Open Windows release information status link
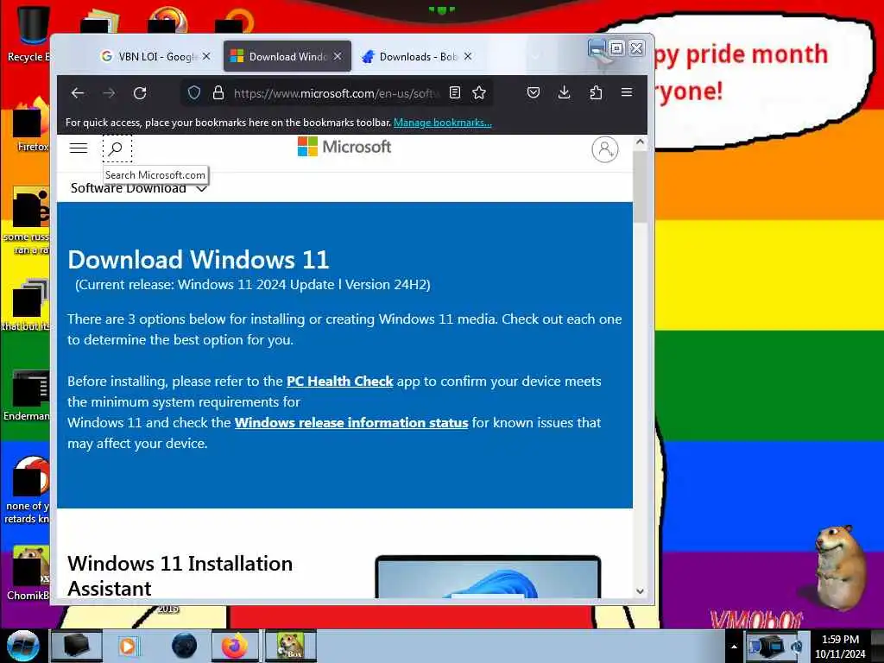The image size is (884, 663). tap(351, 423)
